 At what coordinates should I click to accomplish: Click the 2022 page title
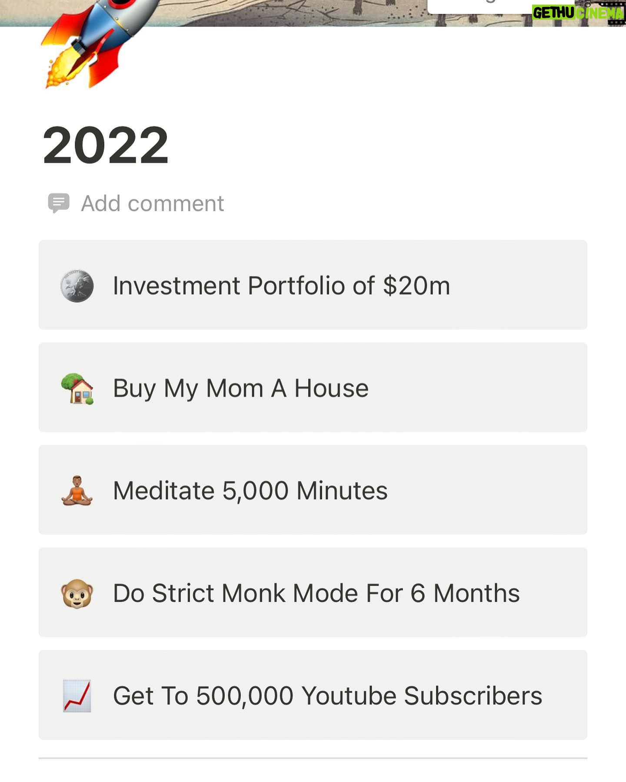tap(106, 145)
